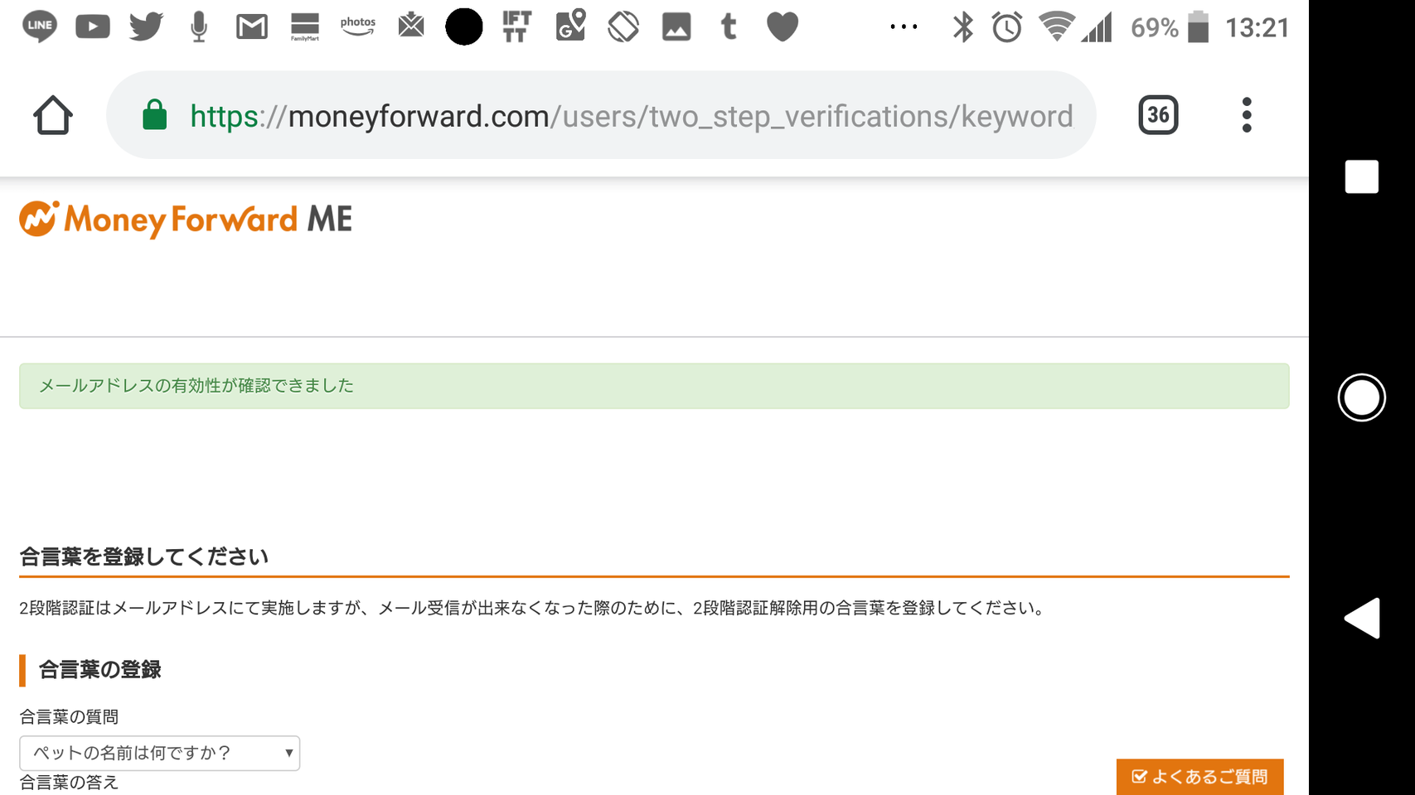Tap the FamilyMart notification icon
This screenshot has width=1415, height=795.
(305, 27)
